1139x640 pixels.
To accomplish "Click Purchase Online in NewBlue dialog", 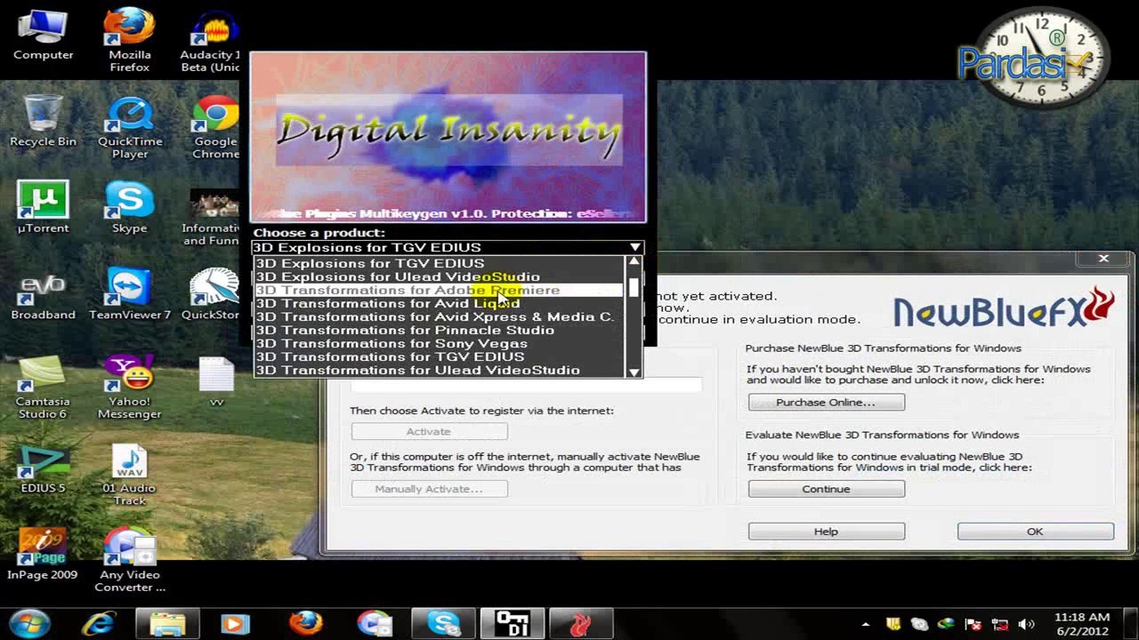I will tap(826, 402).
